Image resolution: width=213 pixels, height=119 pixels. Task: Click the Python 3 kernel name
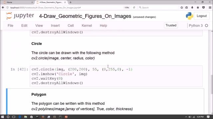tap(196, 25)
